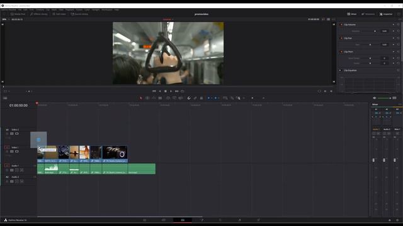Open the Sound Library panel
This screenshot has width=403, height=226.
point(79,14)
